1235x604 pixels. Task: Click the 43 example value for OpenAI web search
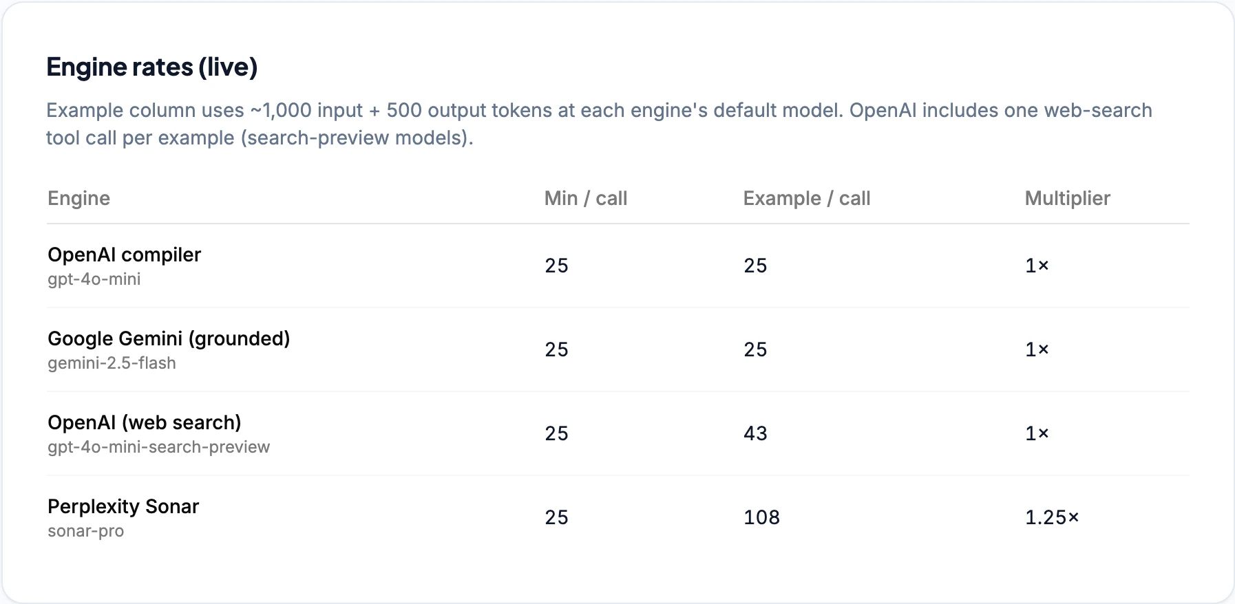pos(755,433)
